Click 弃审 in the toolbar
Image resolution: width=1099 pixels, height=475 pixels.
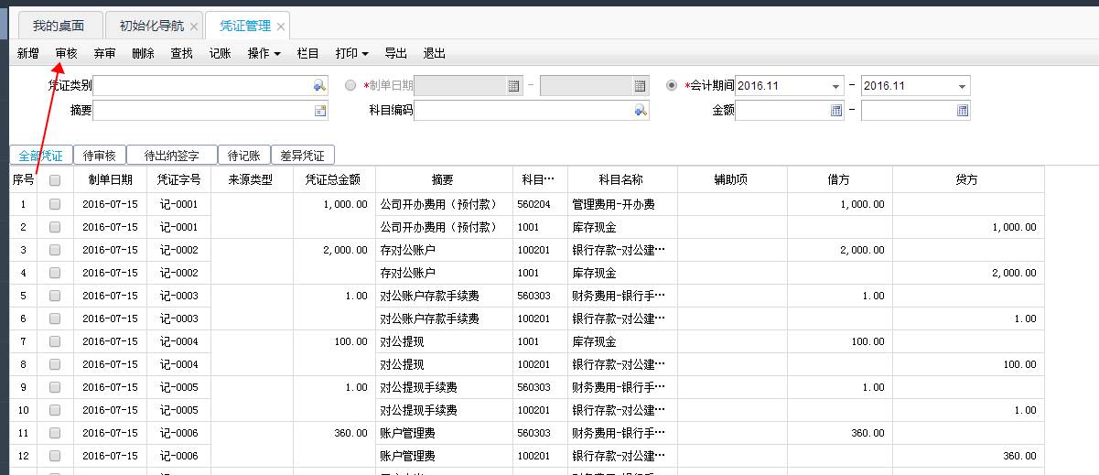pyautogui.click(x=105, y=54)
